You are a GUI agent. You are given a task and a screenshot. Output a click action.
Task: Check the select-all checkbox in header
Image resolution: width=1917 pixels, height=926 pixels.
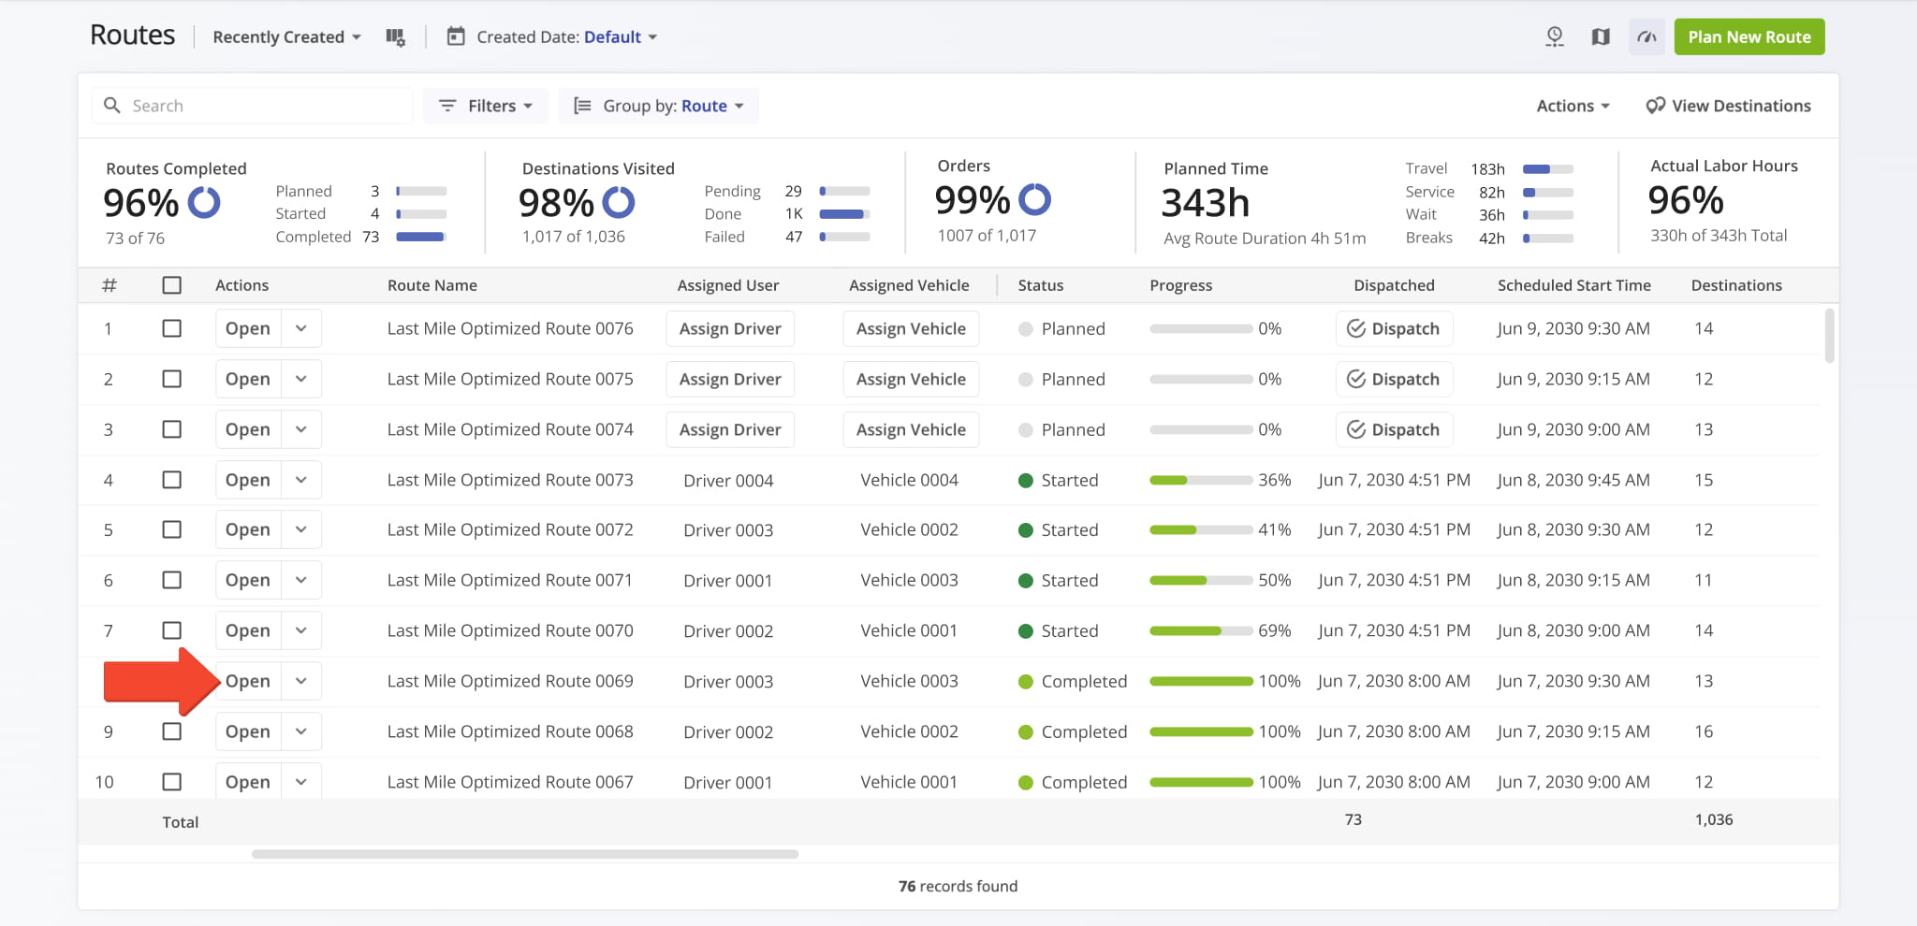(172, 285)
